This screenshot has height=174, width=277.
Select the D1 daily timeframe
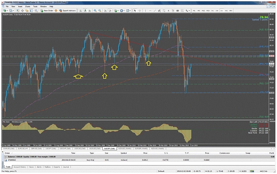[222, 11]
